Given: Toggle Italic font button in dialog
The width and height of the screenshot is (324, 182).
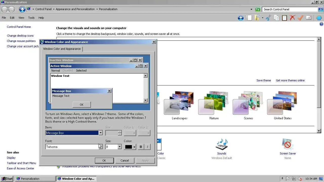Looking at the screenshot, I should 147,147.
